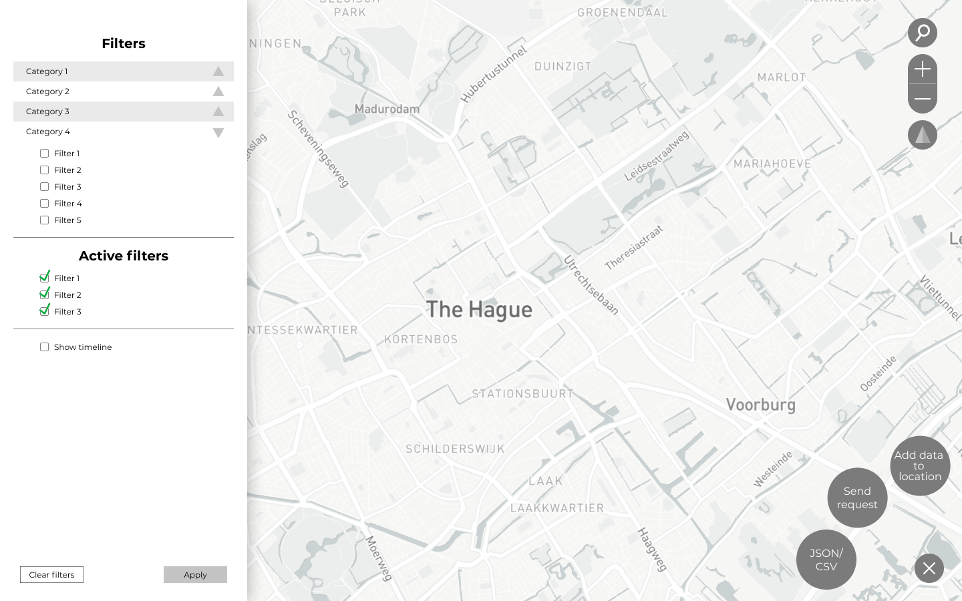
Task: Click the Clear filters button
Action: tap(51, 575)
